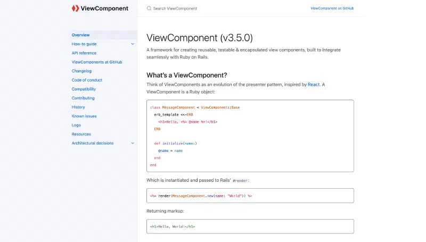Image resolution: width=426 pixels, height=242 pixels.
Task: Open the Contributing page
Action: coord(83,98)
